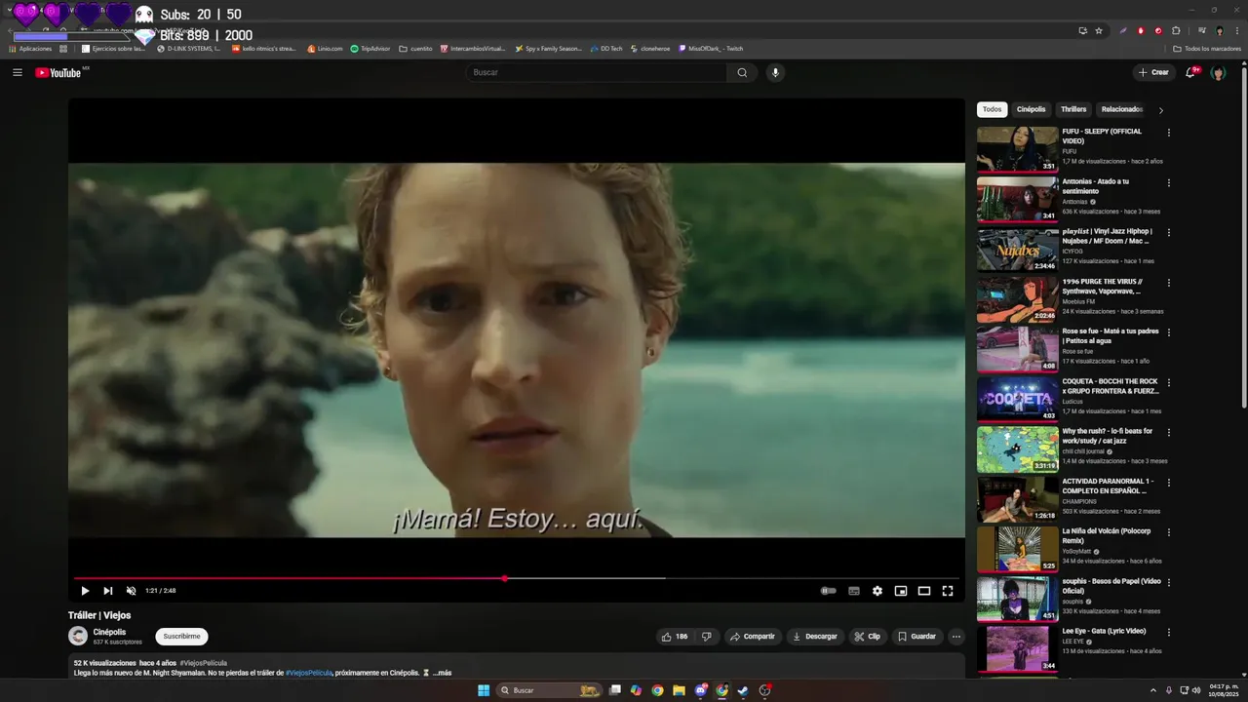1248x702 pixels.
Task: Open the player settings gear
Action: [x=877, y=591]
